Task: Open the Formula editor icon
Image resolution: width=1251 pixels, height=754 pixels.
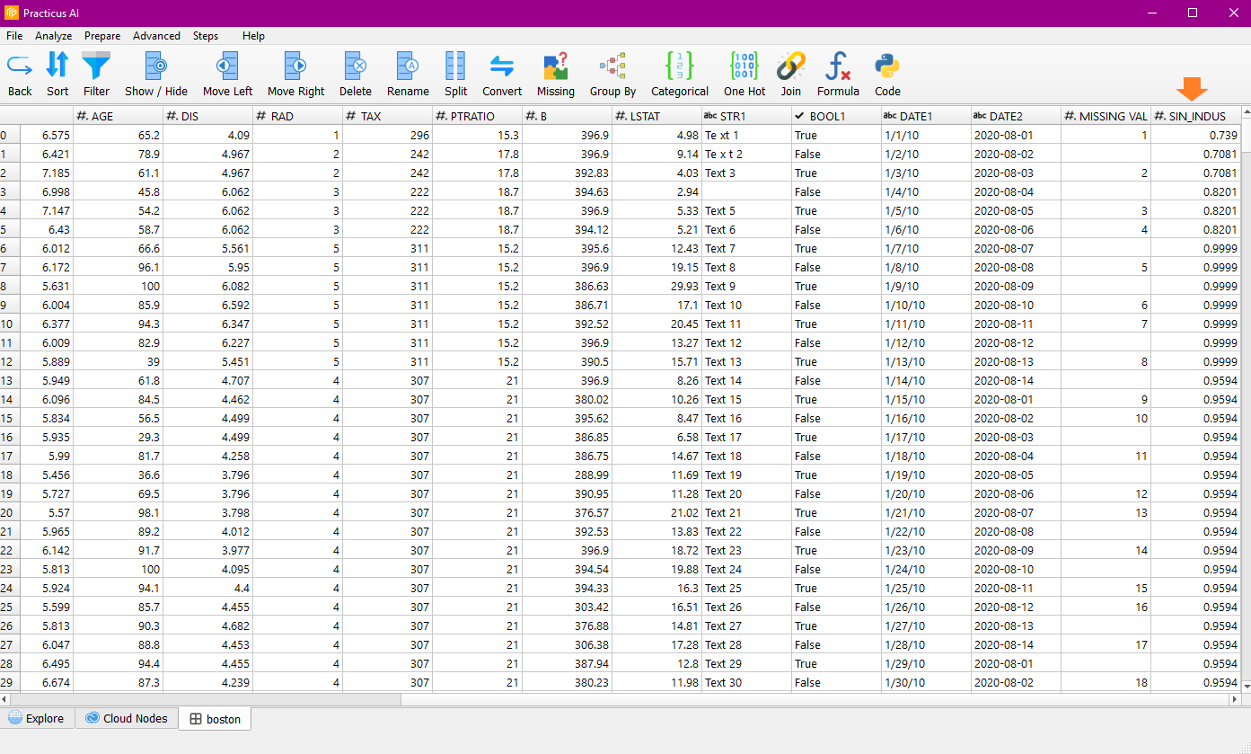Action: (838, 67)
